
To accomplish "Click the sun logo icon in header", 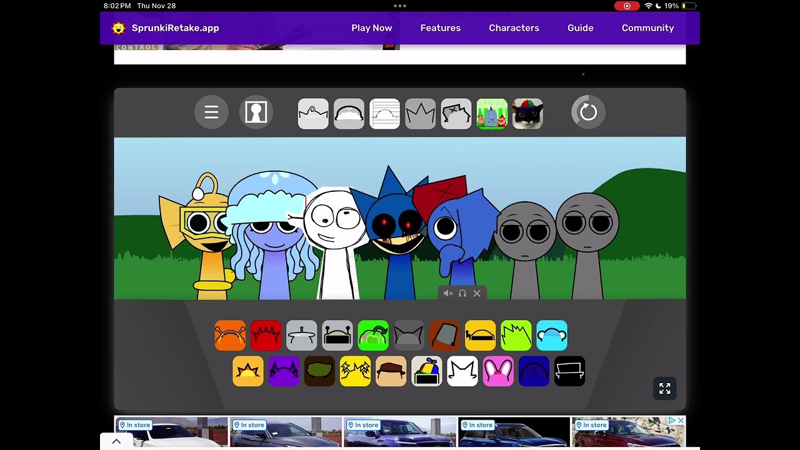I will [x=118, y=28].
